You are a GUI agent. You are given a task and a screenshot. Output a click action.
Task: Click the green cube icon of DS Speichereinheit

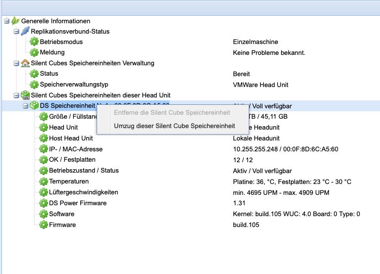click(34, 105)
